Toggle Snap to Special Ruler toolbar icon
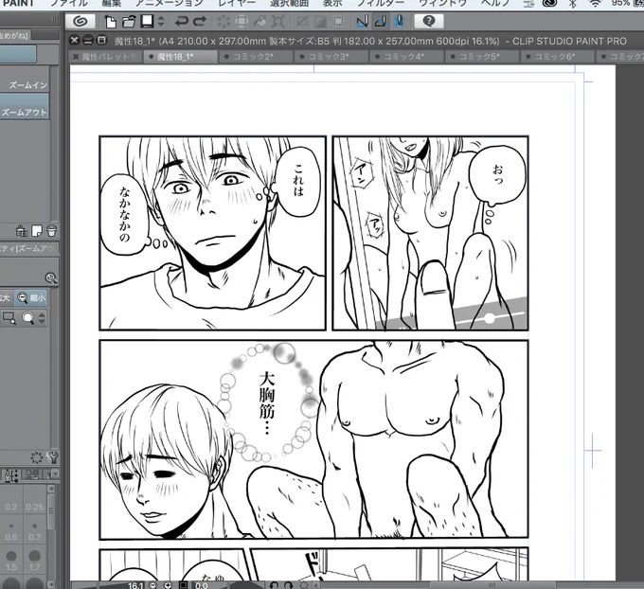This screenshot has width=644, height=589. 381,22
